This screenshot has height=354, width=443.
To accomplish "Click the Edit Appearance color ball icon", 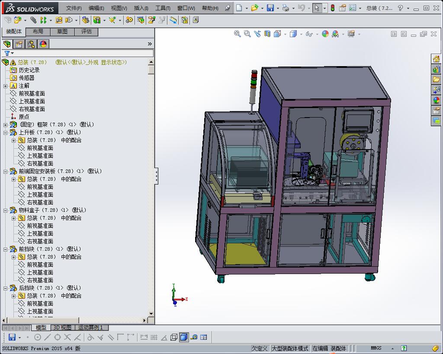I will pyautogui.click(x=325, y=34).
